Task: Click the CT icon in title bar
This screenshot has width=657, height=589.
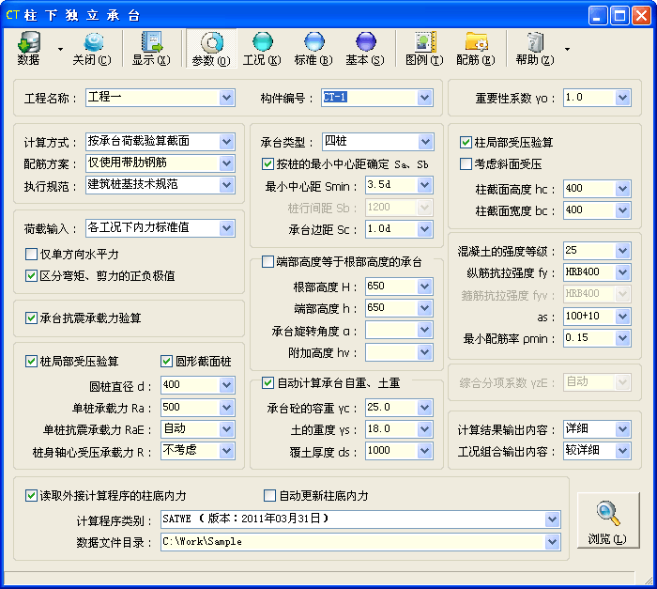Action: tap(12, 15)
